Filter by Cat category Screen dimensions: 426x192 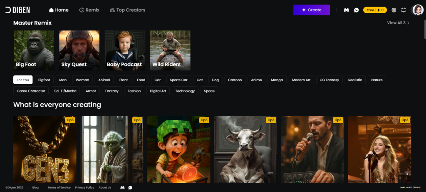(200, 80)
